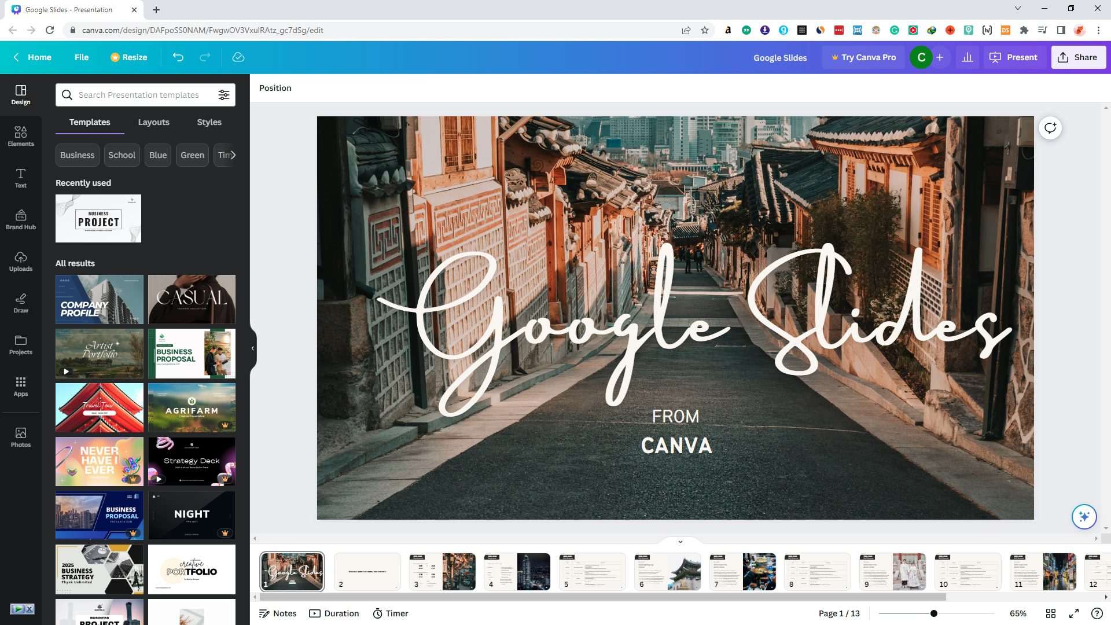Click the Share button
The width and height of the screenshot is (1111, 625).
pos(1078,57)
